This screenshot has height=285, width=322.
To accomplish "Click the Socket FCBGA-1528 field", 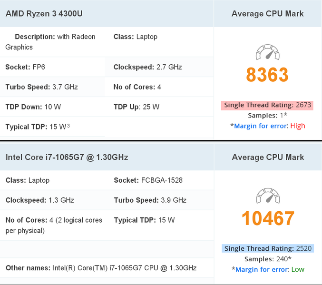I will tap(148, 180).
